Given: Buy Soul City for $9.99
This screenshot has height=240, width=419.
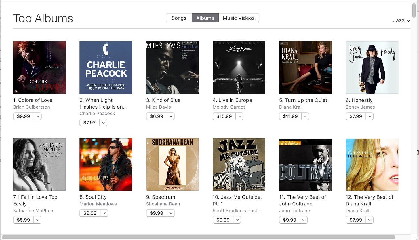Looking at the screenshot, I should pos(90,213).
